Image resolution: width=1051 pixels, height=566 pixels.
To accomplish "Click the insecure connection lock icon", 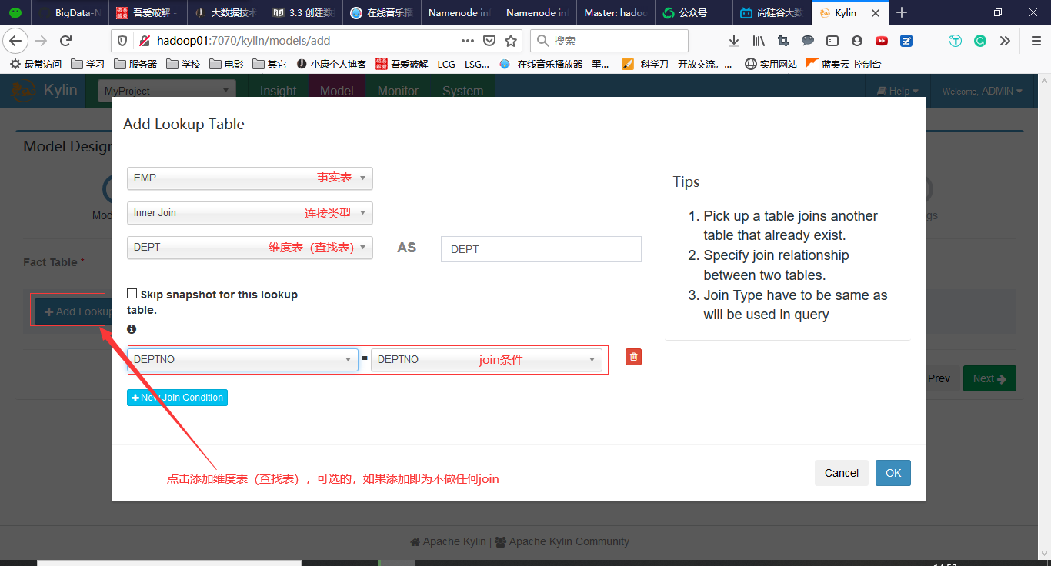I will tap(144, 41).
